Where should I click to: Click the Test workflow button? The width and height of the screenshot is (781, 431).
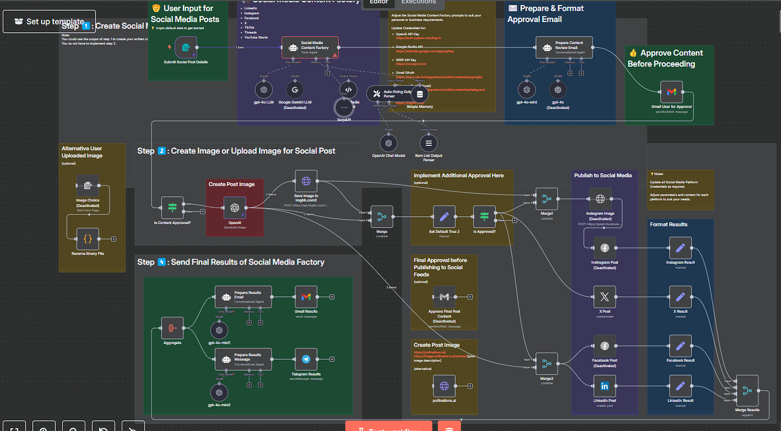click(x=388, y=427)
